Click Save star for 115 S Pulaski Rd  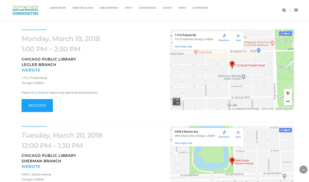(x=238, y=37)
